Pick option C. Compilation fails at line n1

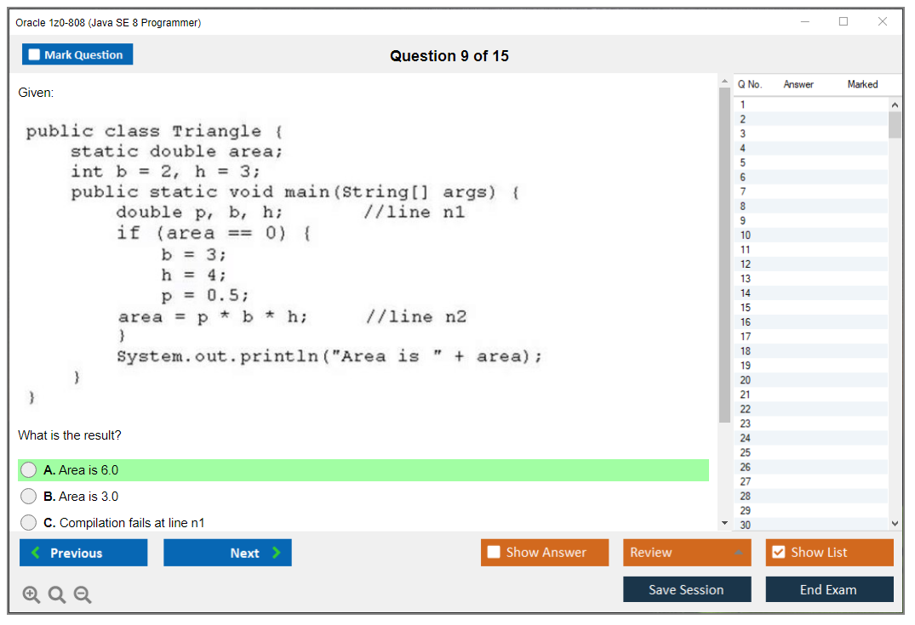(29, 523)
